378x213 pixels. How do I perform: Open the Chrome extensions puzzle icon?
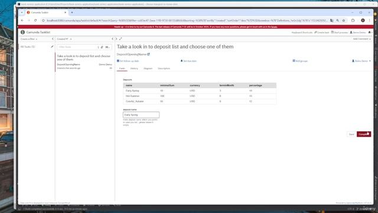353,21
